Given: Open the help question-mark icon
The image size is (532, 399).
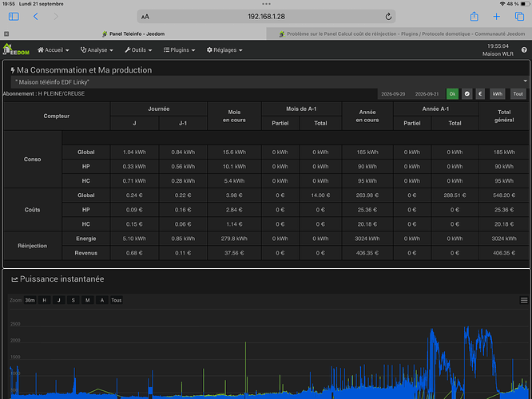Looking at the screenshot, I should (524, 49).
